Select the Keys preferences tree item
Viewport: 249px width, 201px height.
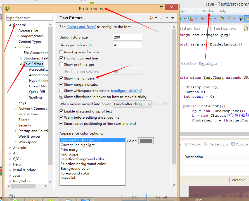[22, 103]
